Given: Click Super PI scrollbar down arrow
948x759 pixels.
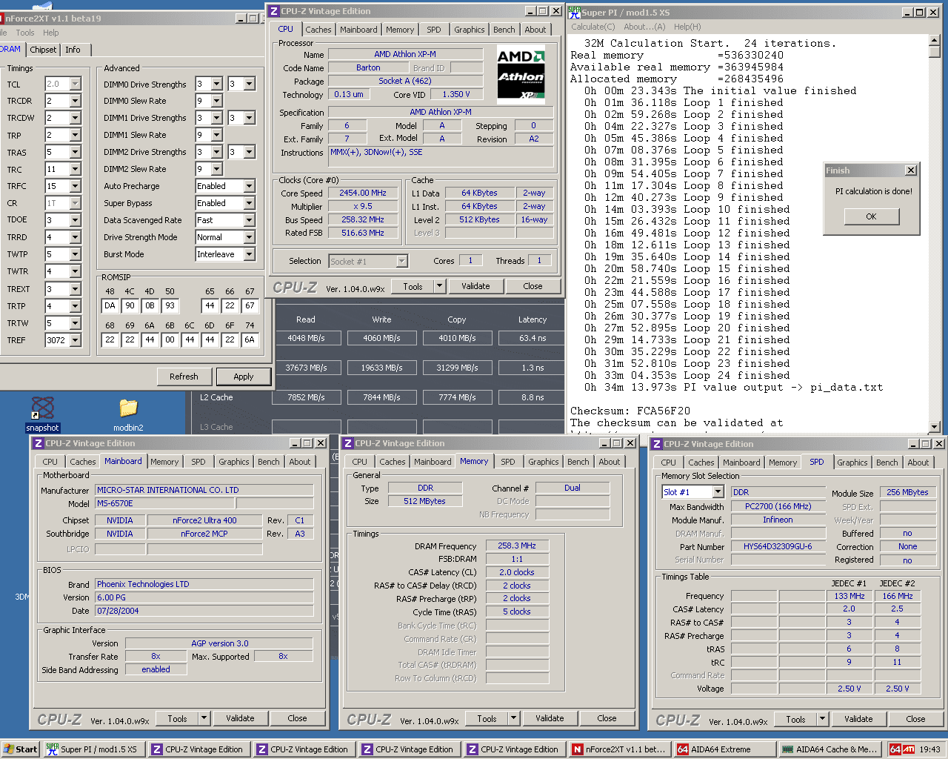Looking at the screenshot, I should [x=934, y=427].
